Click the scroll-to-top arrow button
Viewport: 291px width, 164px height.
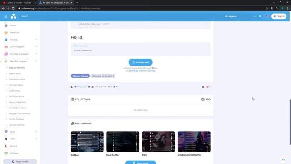coord(283,160)
